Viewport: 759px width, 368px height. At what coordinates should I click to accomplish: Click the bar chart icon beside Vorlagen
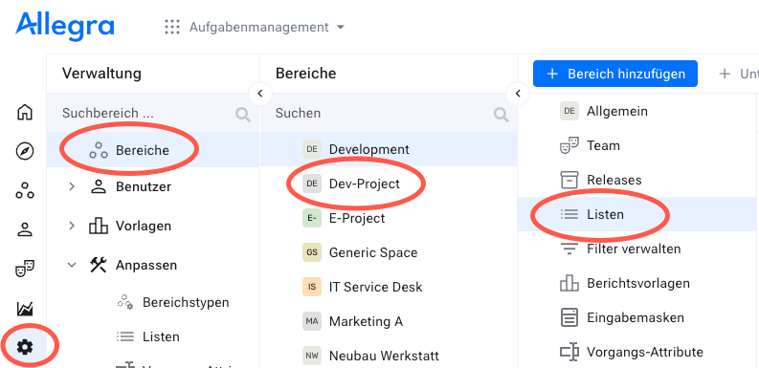(x=99, y=226)
